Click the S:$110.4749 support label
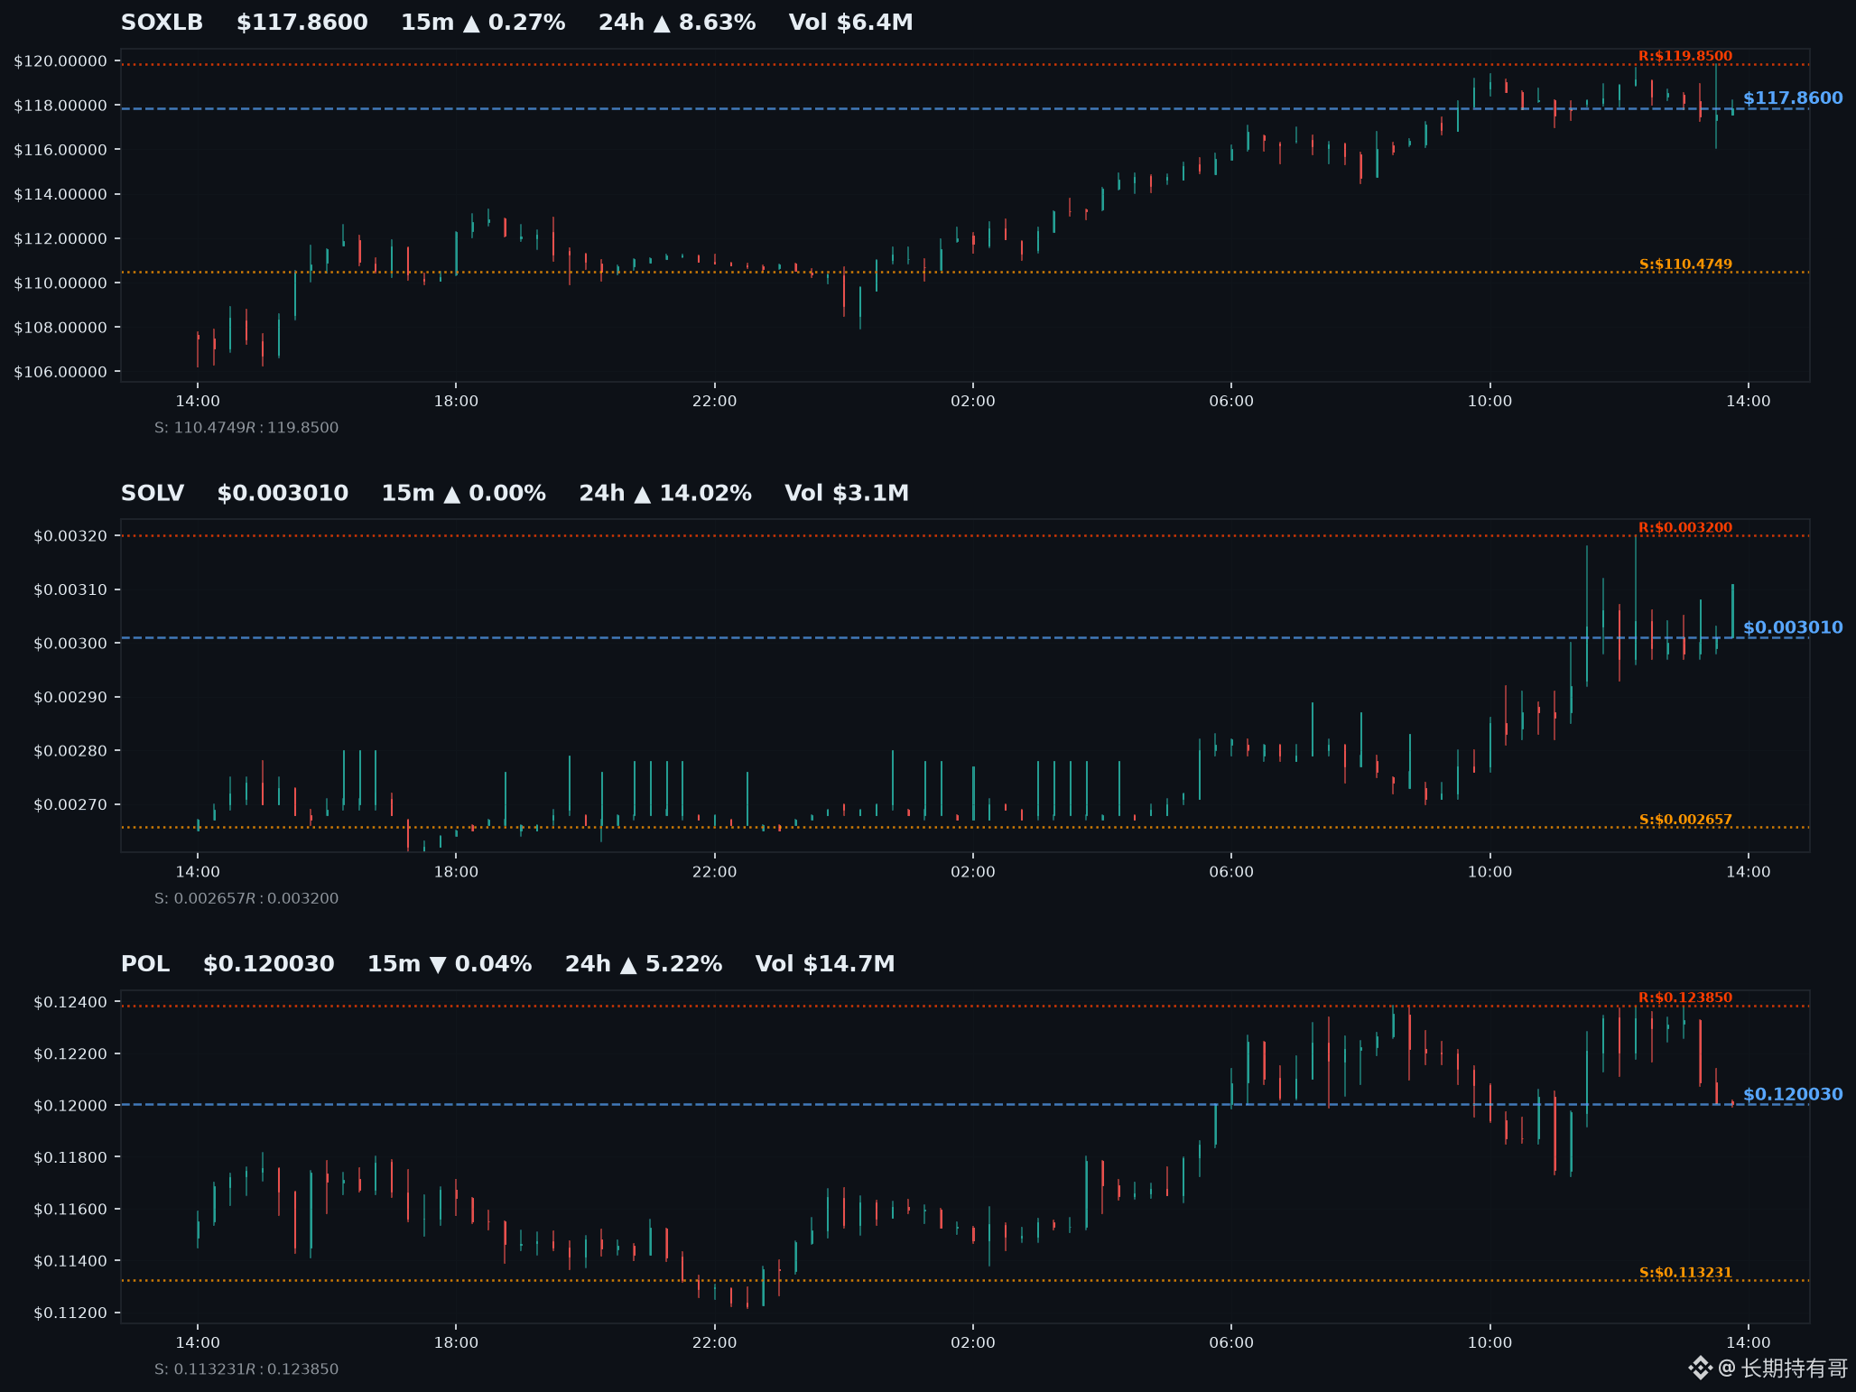Viewport: 1856px width, 1392px height. click(1685, 264)
